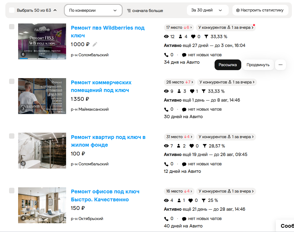Click the conversion funnel icon showing 28,57 %
The image size is (294, 232).
point(205,146)
